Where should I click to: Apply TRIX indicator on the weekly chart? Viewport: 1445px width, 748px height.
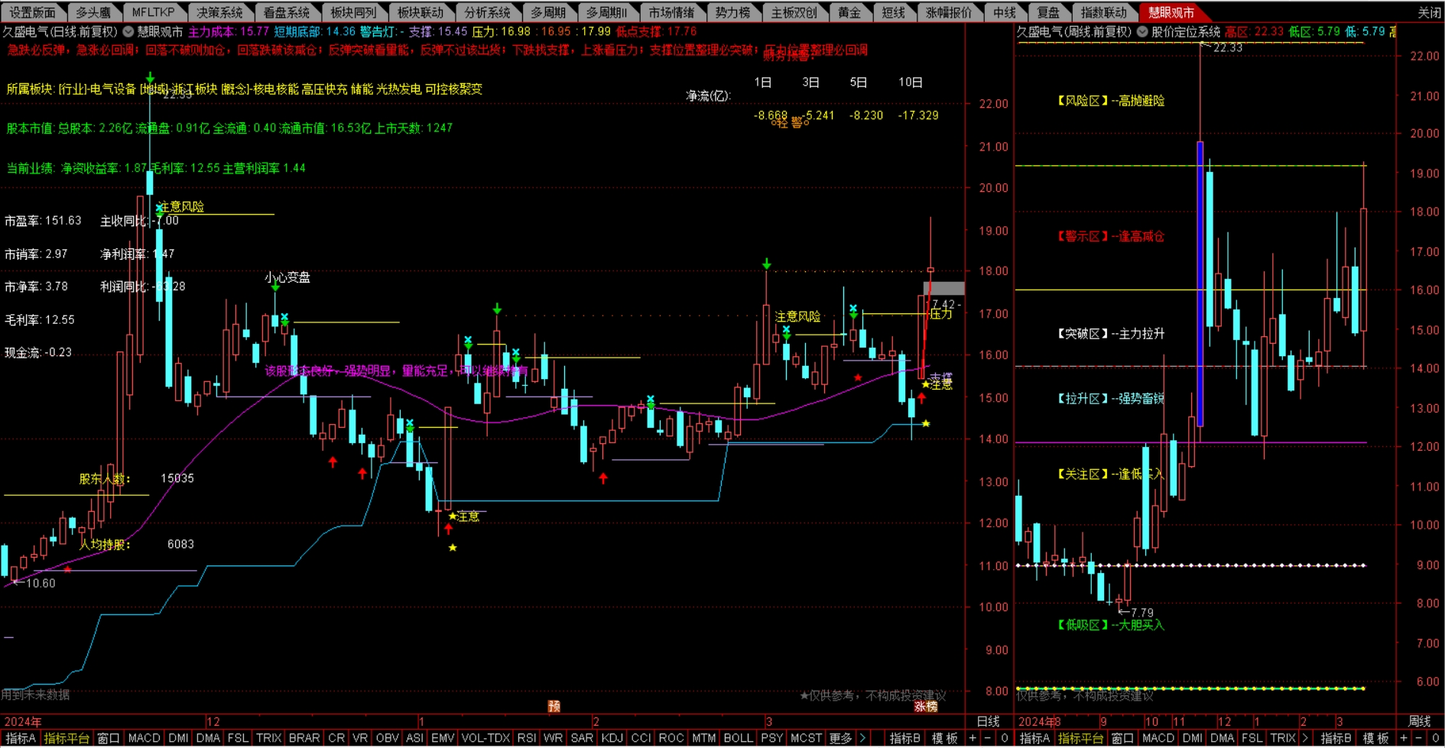click(x=1282, y=738)
